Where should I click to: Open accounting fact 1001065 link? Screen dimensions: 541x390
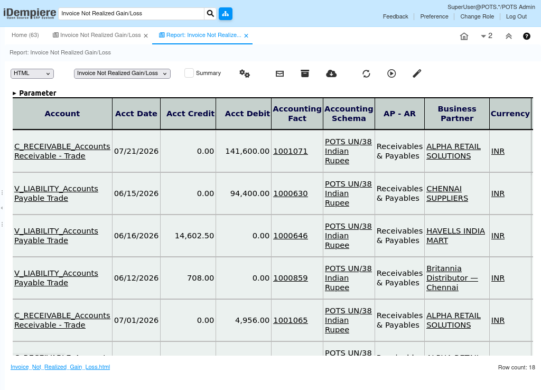click(290, 320)
